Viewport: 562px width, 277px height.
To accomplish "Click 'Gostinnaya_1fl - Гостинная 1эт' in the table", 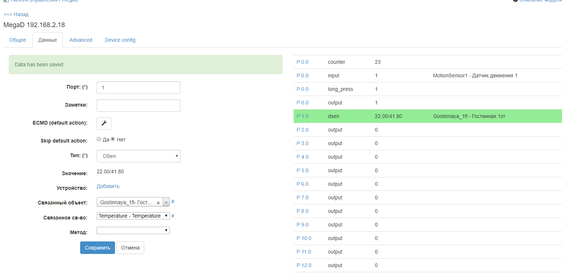I will (469, 116).
